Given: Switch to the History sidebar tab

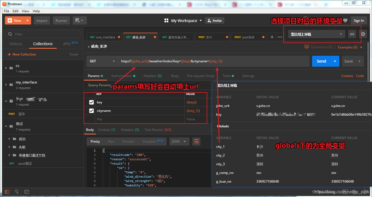Looking at the screenshot, I should pos(16,44).
